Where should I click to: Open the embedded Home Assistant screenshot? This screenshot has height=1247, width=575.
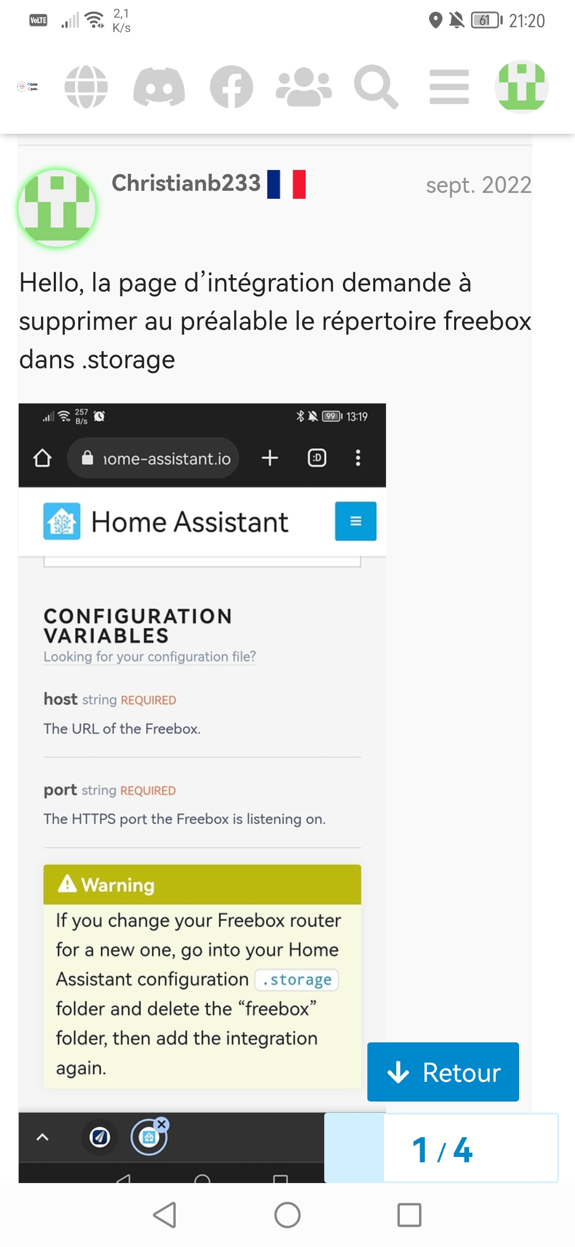point(202,793)
